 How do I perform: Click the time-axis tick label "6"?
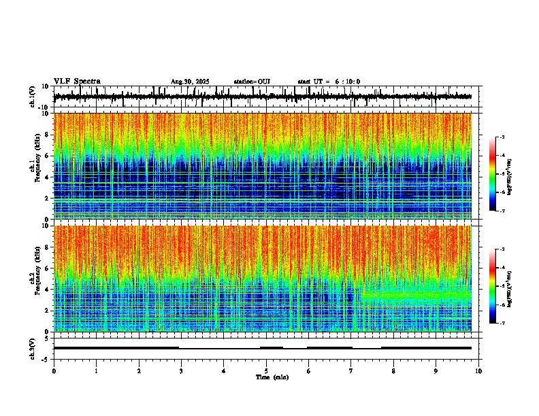tap(309, 371)
